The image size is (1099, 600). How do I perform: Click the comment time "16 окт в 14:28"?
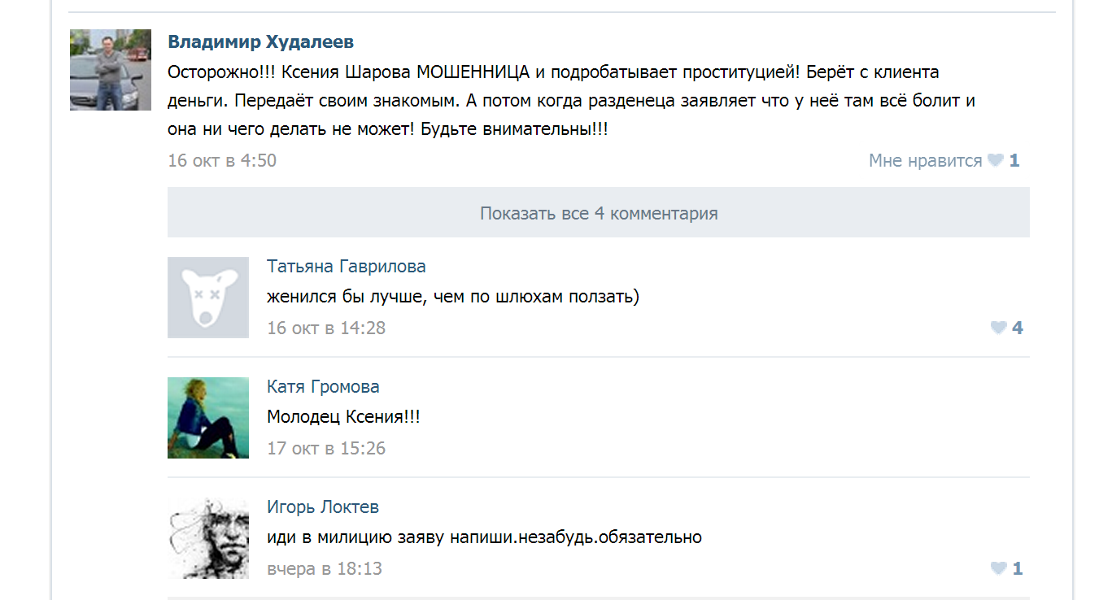[326, 328]
